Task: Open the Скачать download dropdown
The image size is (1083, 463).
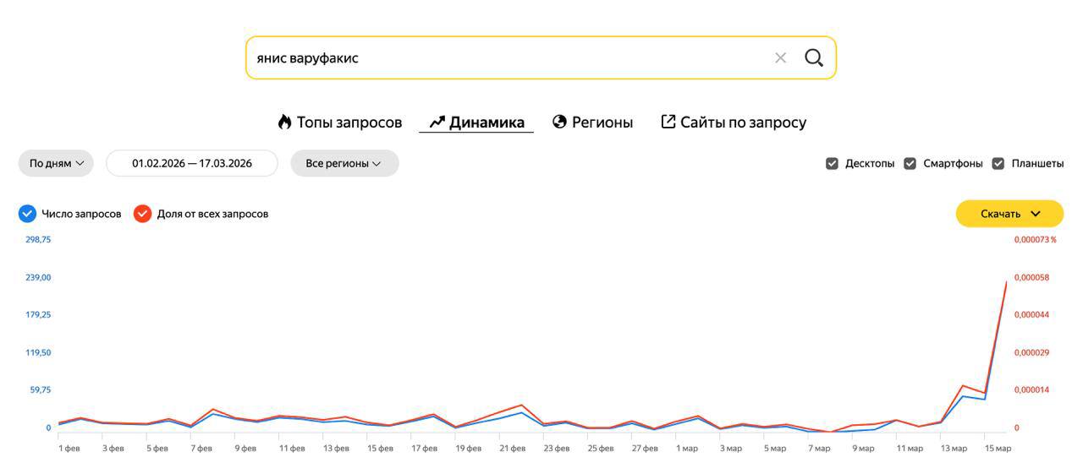Action: 1009,214
